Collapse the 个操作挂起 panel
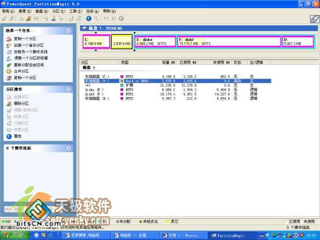Viewport: 320px width, 240px height. (68, 148)
